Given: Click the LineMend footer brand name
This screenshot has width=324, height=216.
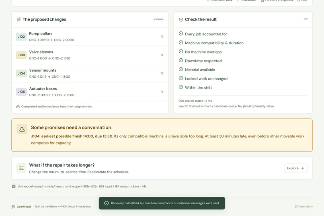Looking at the screenshot, I should (24, 206).
